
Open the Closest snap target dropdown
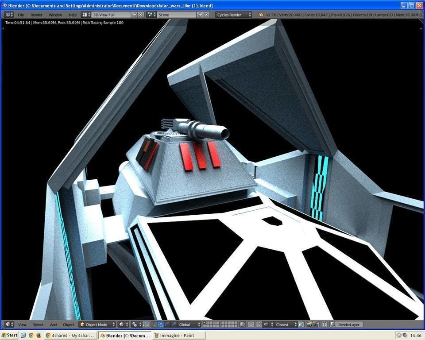(286, 325)
